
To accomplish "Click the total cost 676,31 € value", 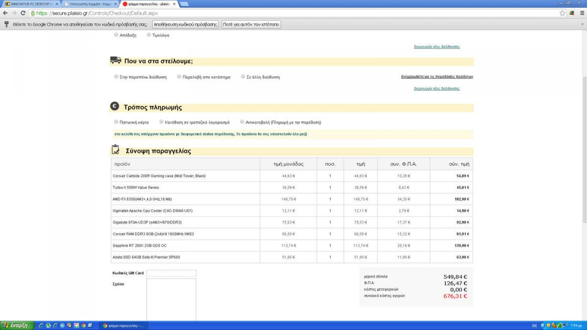I will [455, 296].
